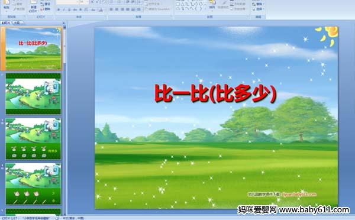Select slide 3 thumbnail with four rabbits
The width and height of the screenshot is (355, 220).
(x=33, y=138)
